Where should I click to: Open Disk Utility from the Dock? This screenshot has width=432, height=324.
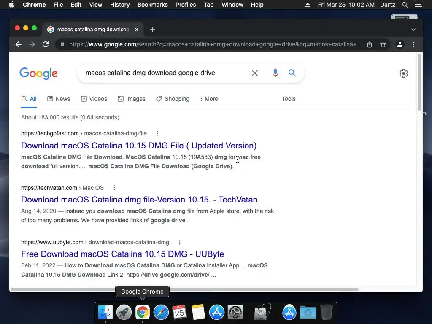click(262, 312)
